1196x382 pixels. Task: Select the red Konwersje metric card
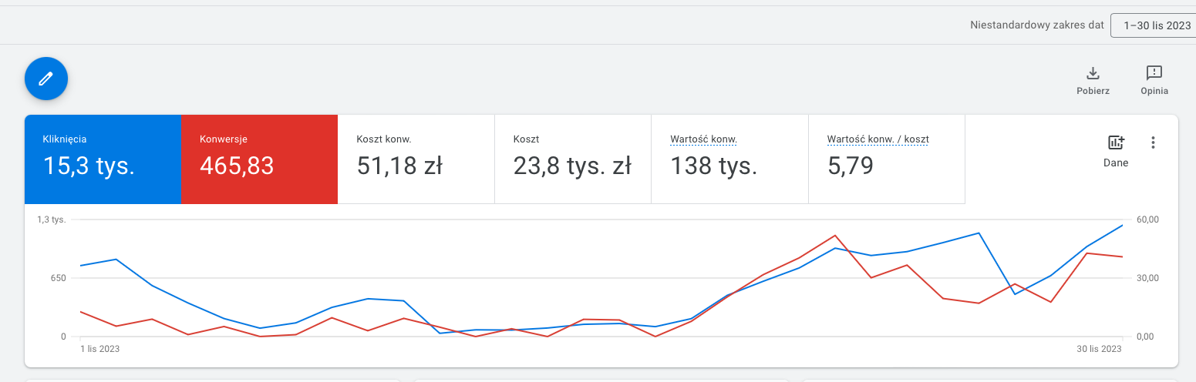tap(259, 159)
